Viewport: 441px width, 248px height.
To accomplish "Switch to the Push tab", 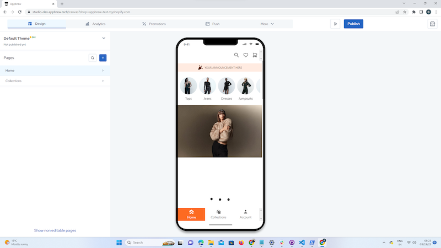I will coord(212,24).
